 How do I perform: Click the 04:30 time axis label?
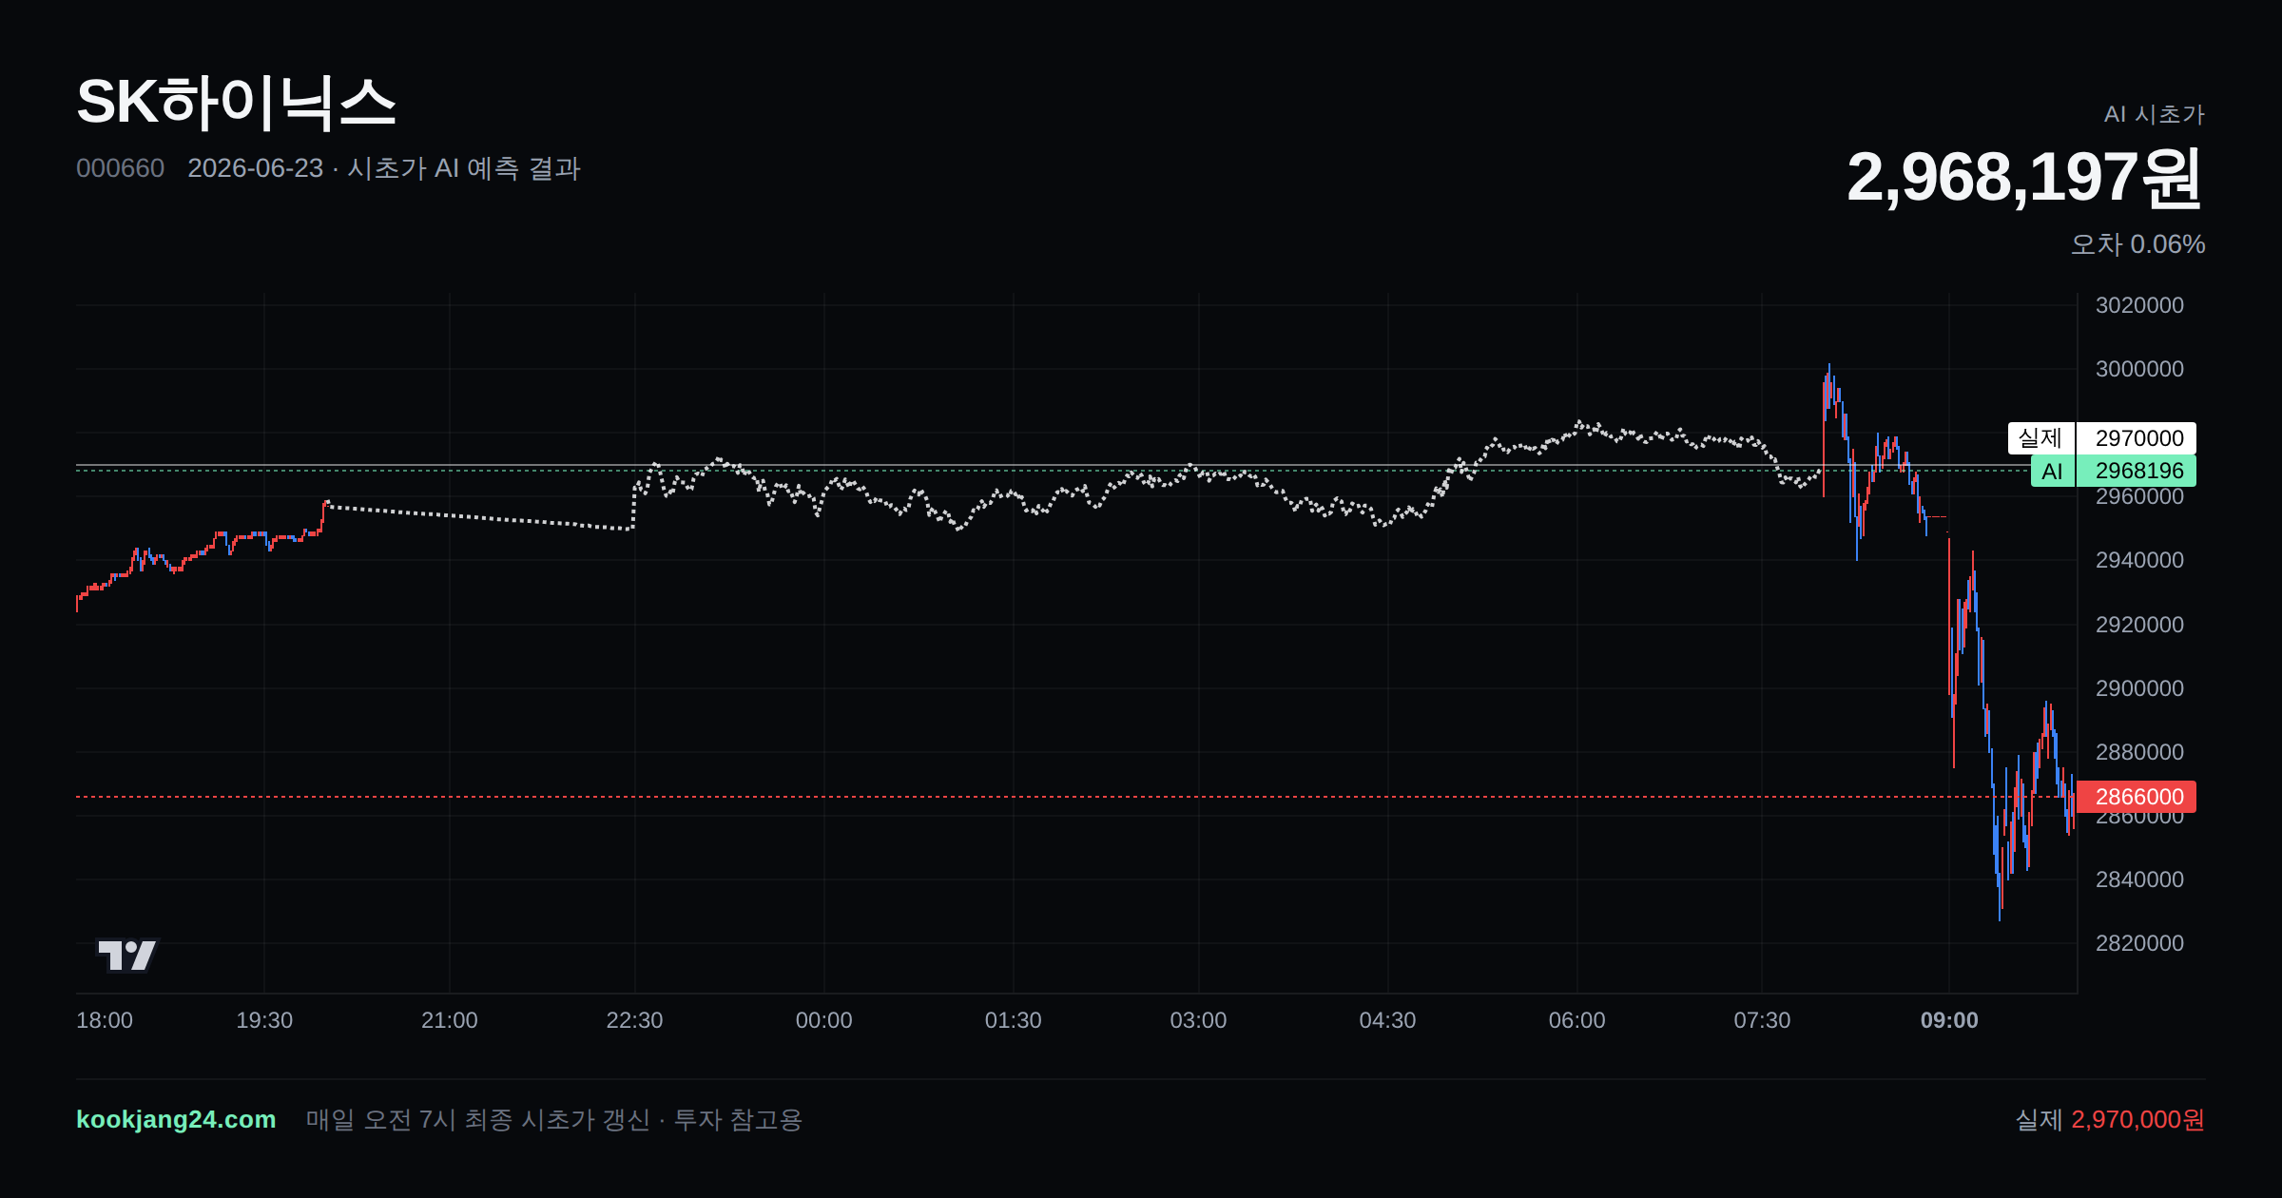tap(1387, 1020)
